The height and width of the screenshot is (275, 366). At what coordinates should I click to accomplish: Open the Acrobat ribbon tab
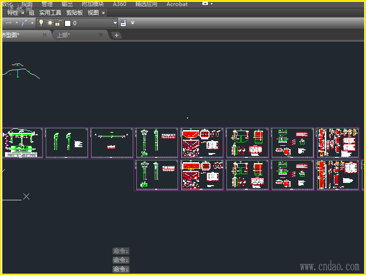click(x=177, y=4)
